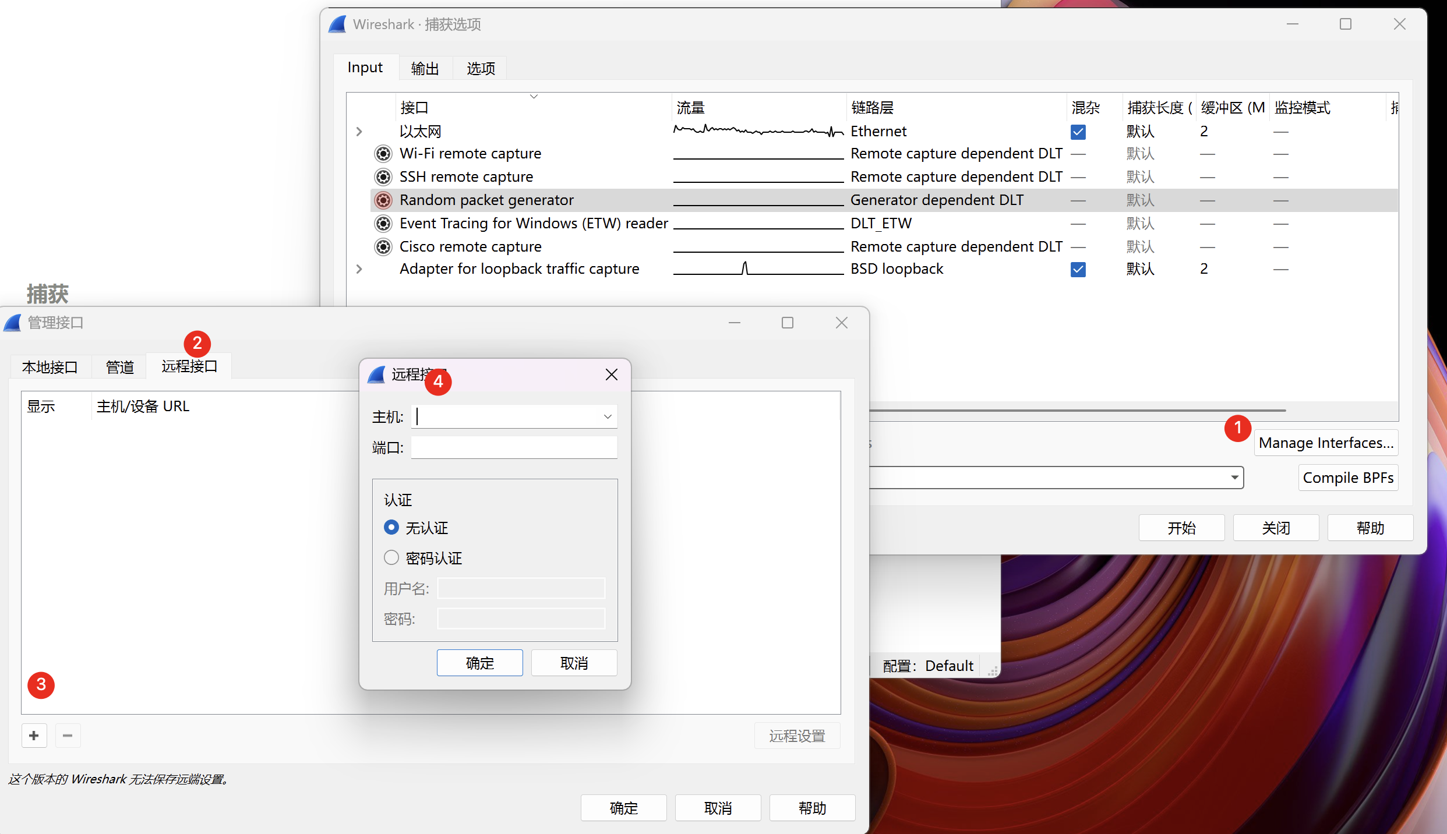1447x834 pixels.
Task: Click the Compile BPFs button
Action: point(1348,478)
